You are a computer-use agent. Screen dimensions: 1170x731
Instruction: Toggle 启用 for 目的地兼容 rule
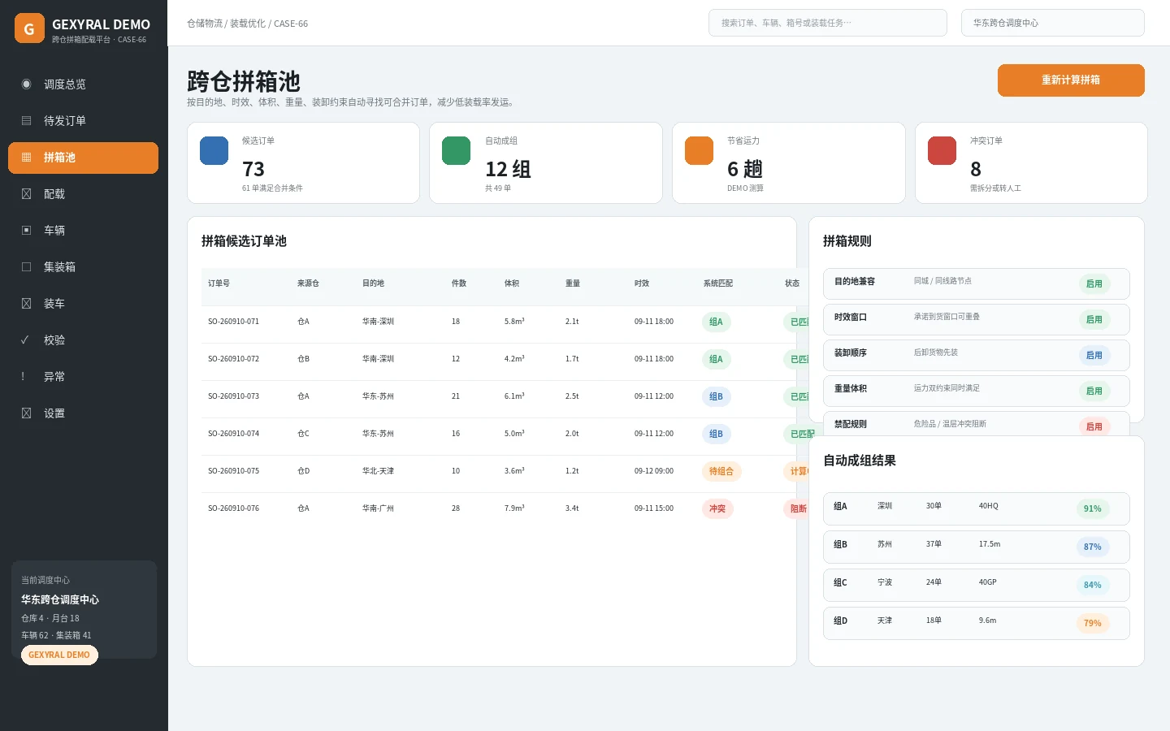[1094, 284]
